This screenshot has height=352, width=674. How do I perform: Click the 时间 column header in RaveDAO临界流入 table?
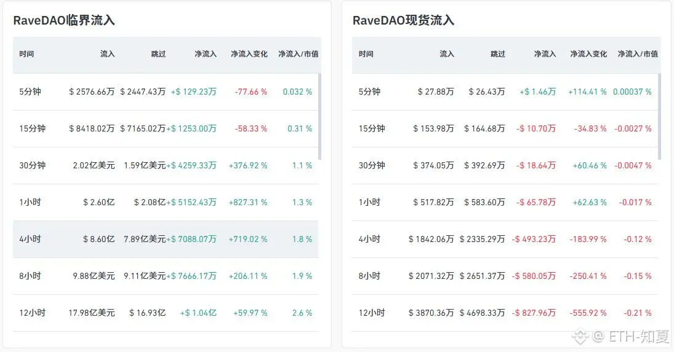(26, 54)
